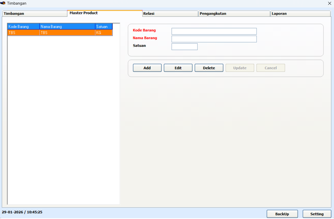Go to the Pengangkutan tab
The image size is (334, 219).
click(x=234, y=14)
